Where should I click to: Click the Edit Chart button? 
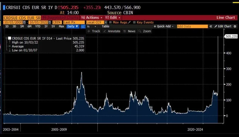click(x=223, y=26)
